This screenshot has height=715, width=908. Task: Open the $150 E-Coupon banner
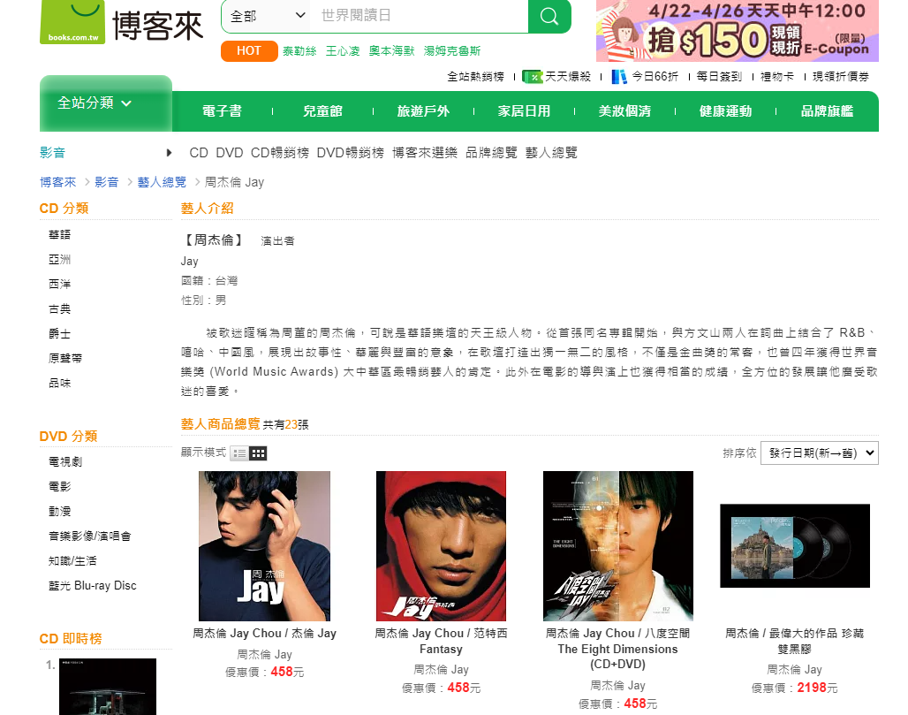pyautogui.click(x=738, y=31)
